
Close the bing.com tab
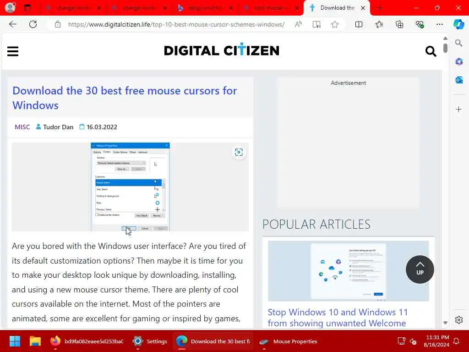pyautogui.click(x=231, y=8)
